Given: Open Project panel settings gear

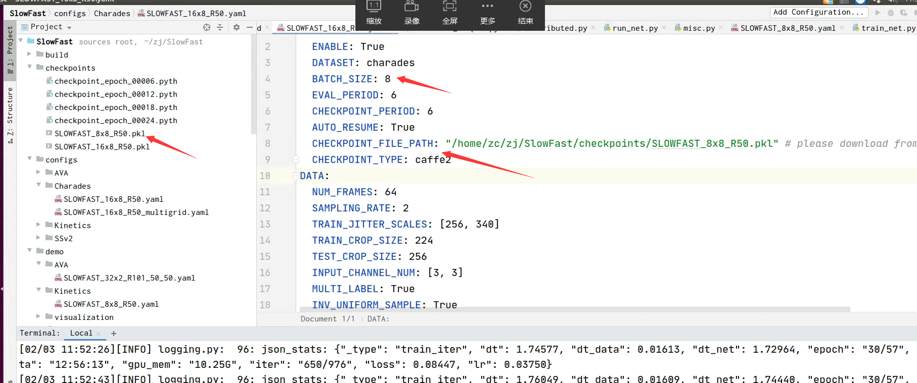Looking at the screenshot, I should pyautogui.click(x=237, y=27).
